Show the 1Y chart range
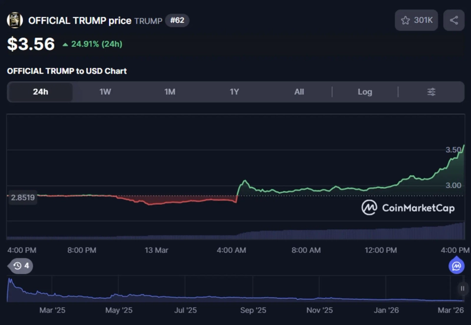The height and width of the screenshot is (325, 471). (234, 92)
